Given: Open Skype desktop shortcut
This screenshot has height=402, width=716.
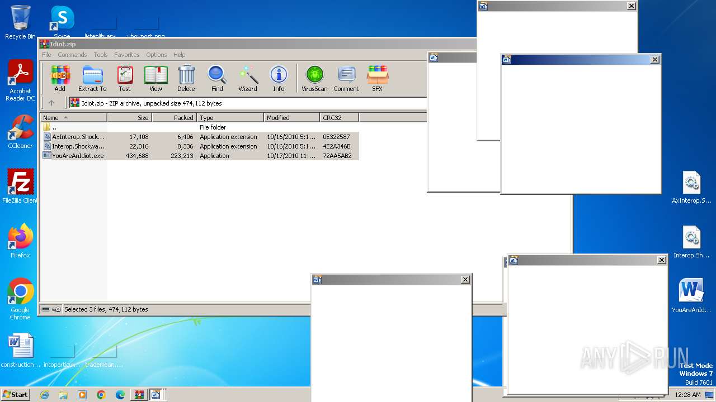Looking at the screenshot, I should (62, 22).
